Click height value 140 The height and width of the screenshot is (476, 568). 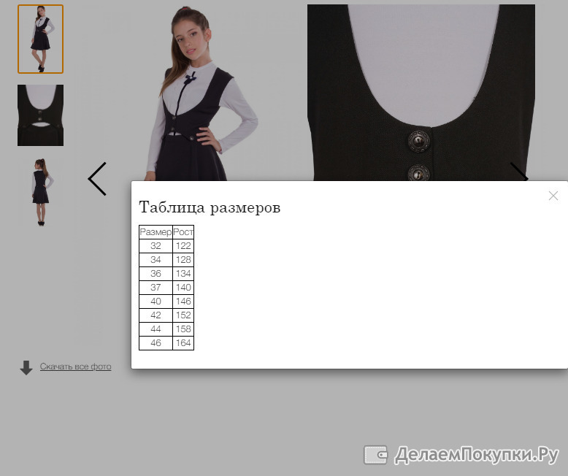point(183,288)
